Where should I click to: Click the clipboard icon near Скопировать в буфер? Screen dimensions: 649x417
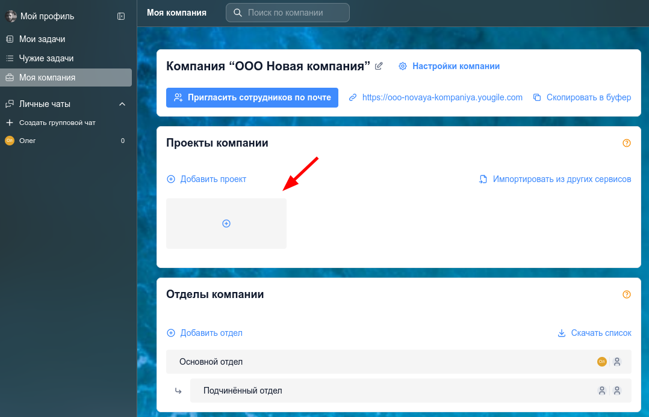click(536, 97)
